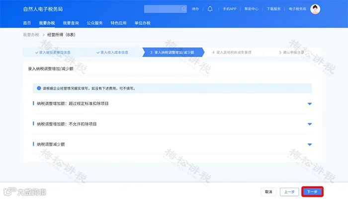
Task: Click 我要办税 breadcrumb link
Action: pyautogui.click(x=31, y=35)
